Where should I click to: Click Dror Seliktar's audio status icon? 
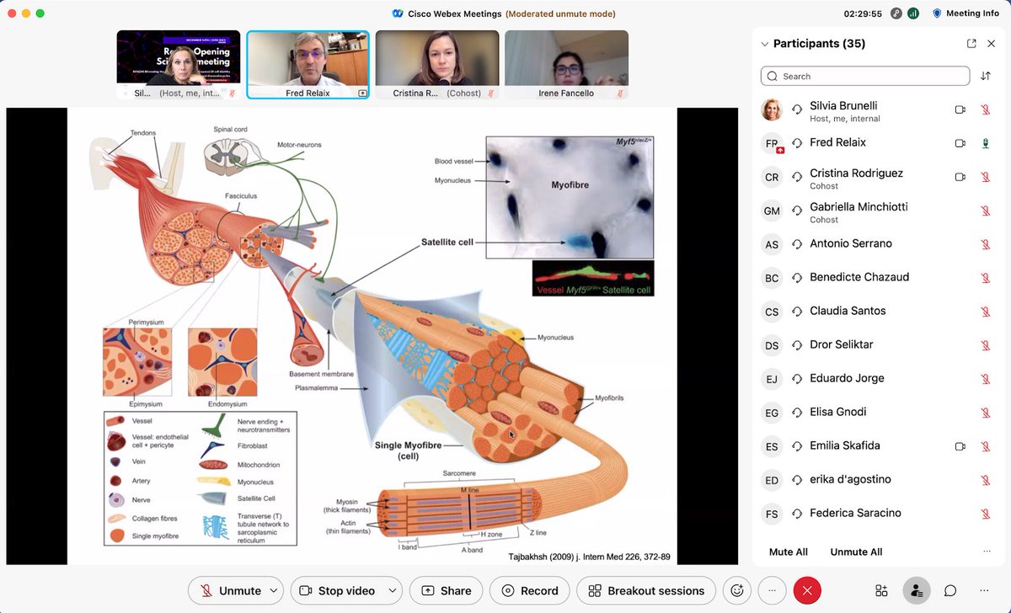pos(797,345)
